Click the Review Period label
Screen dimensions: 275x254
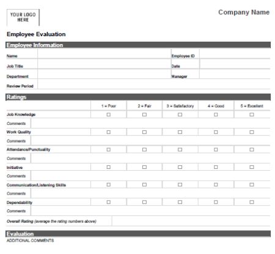20,86
